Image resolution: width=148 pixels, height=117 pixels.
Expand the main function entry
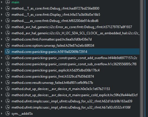pos(2,2)
